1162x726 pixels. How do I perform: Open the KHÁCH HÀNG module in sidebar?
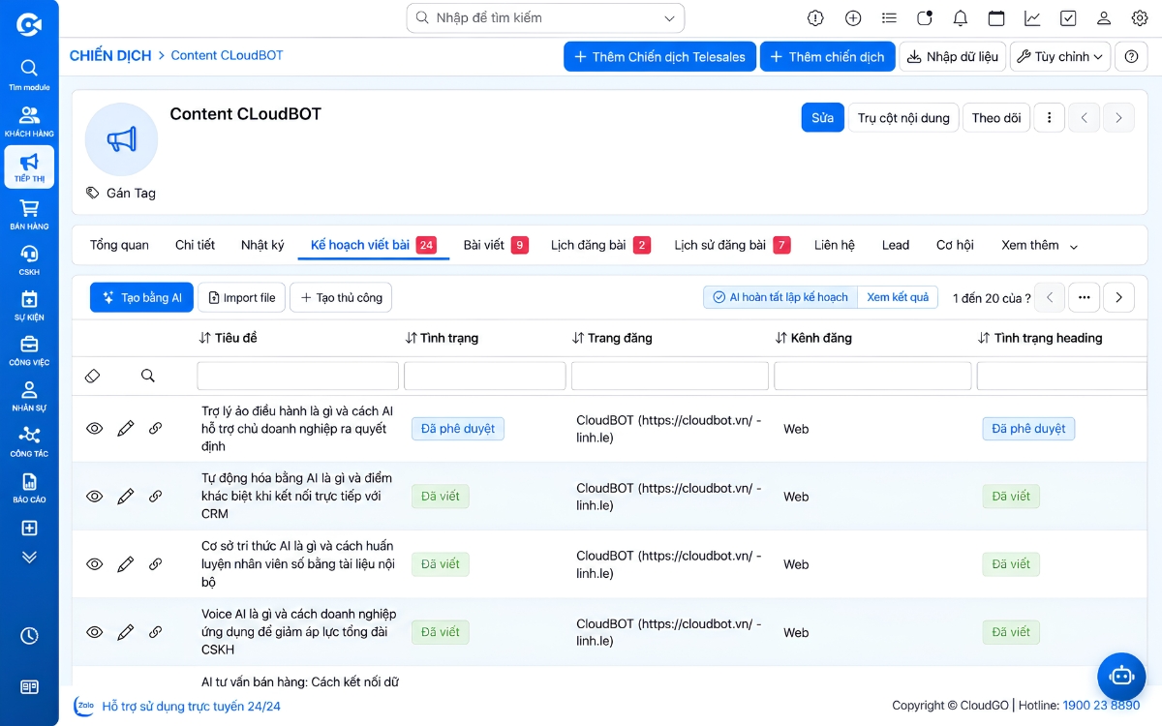pos(29,121)
